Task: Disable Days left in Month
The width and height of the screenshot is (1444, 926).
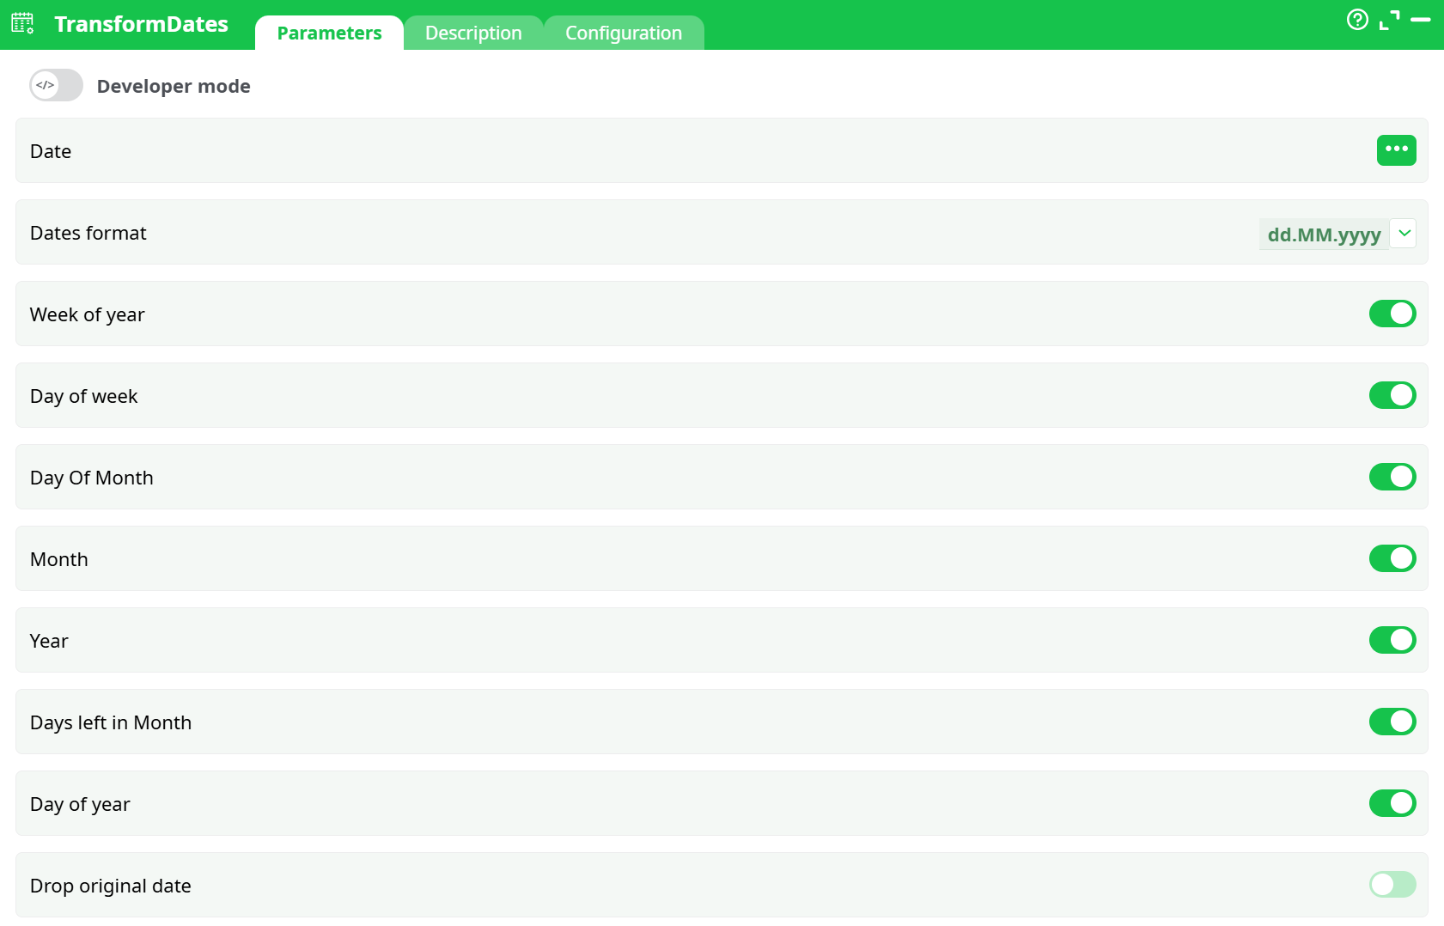Action: (x=1392, y=722)
